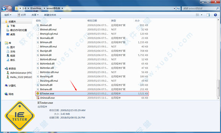Click in the search ietest绿色版 field
The image size is (221, 133).
coord(199,8)
